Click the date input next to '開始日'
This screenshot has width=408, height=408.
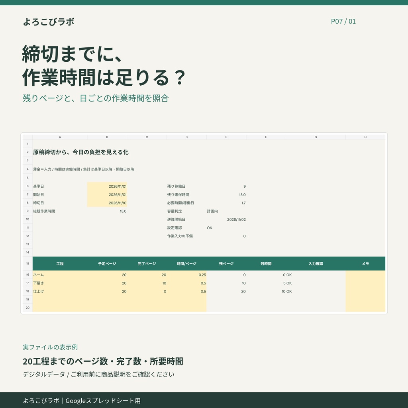pos(107,194)
